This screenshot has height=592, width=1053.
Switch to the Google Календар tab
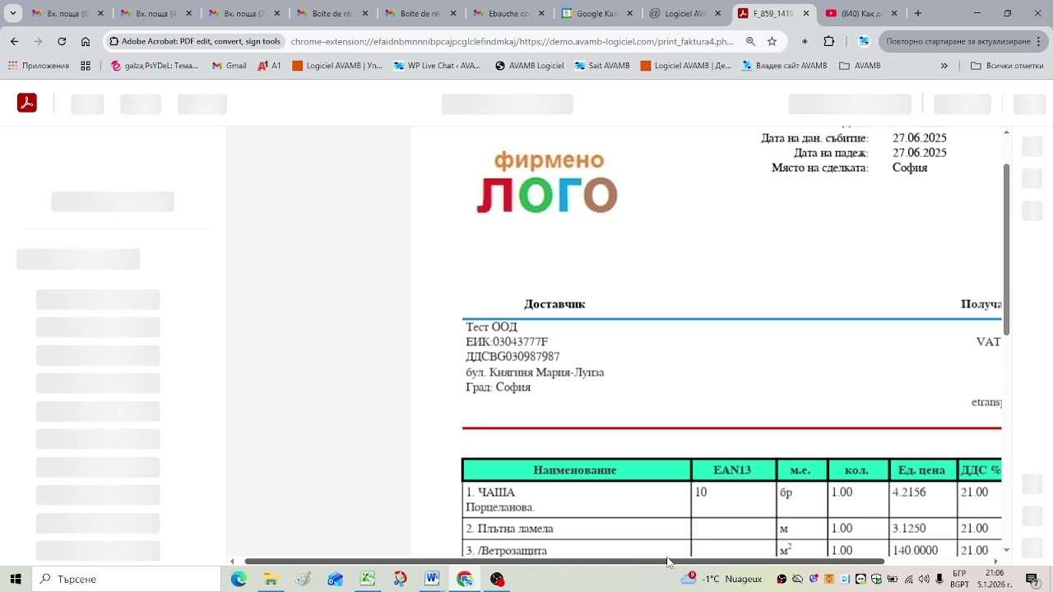pos(600,13)
